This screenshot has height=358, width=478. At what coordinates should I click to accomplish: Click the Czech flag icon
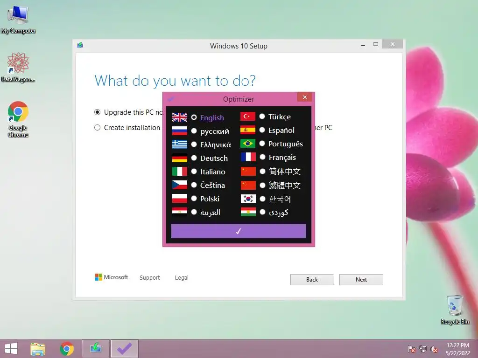coord(180,185)
